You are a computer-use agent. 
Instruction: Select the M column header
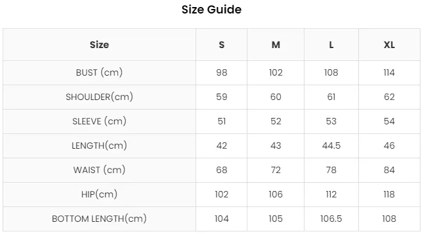tap(276, 45)
